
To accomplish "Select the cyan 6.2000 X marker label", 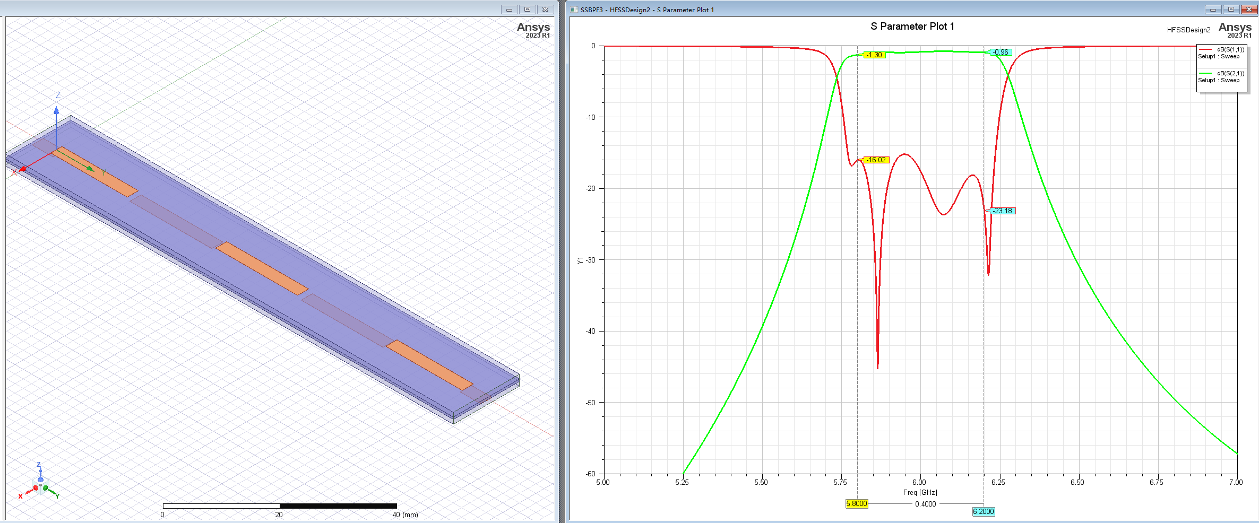I will point(984,512).
